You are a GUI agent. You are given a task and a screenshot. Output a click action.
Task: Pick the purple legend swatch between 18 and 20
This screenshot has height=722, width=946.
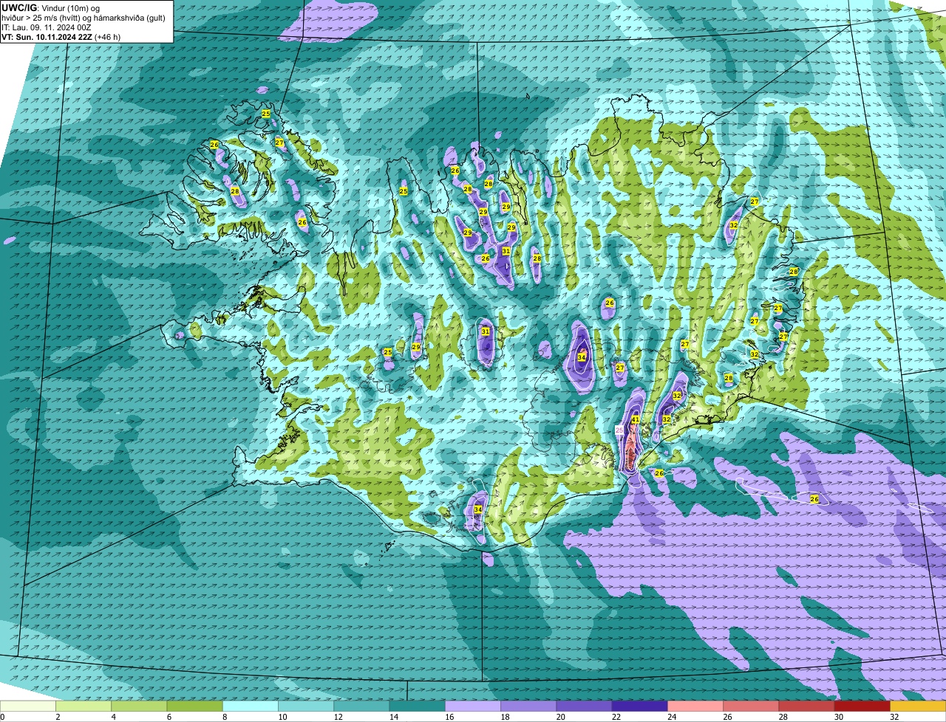[528, 706]
